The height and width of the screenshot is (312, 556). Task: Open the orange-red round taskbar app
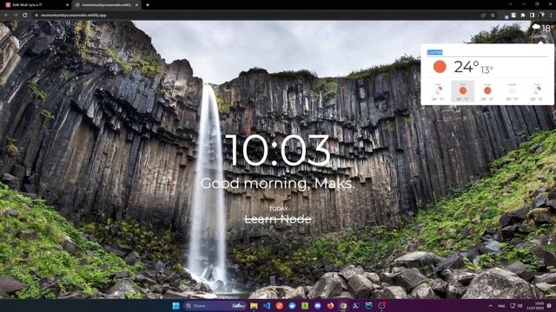pos(280,306)
